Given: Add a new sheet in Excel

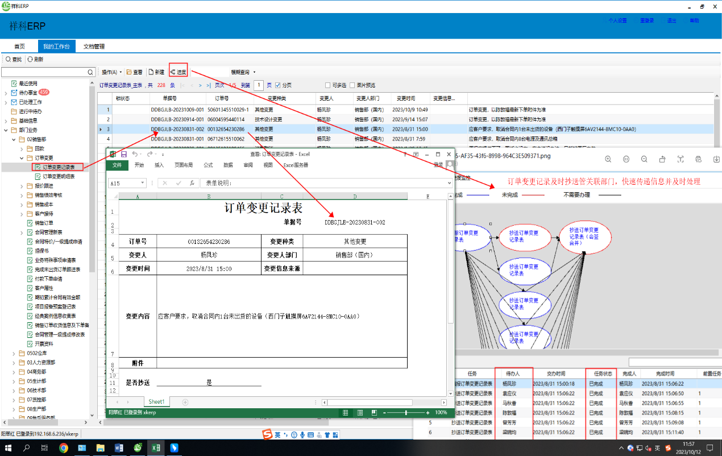Looking at the screenshot, I should (x=185, y=402).
